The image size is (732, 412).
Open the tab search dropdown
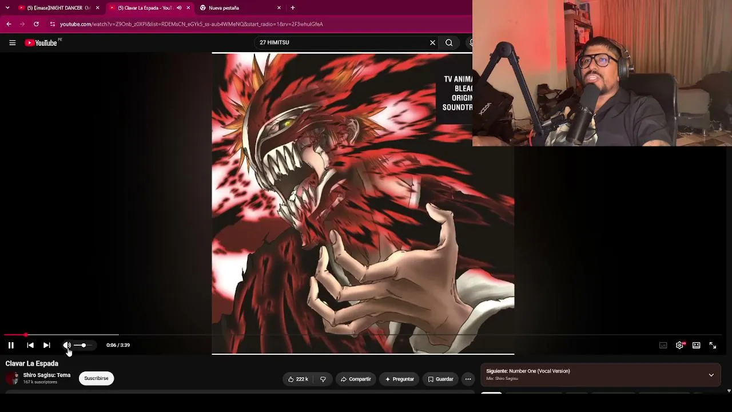pos(7,8)
